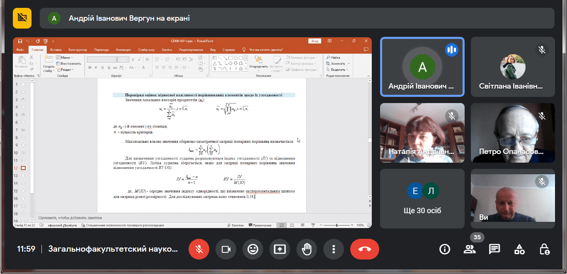The width and height of the screenshot is (567, 274).
Task: Switch to the Вставка ribbon tab
Action: pyautogui.click(x=56, y=50)
